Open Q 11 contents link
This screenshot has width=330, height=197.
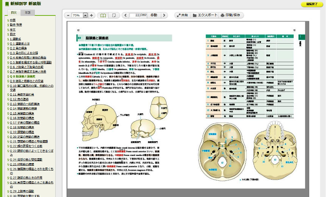(x=22, y=95)
